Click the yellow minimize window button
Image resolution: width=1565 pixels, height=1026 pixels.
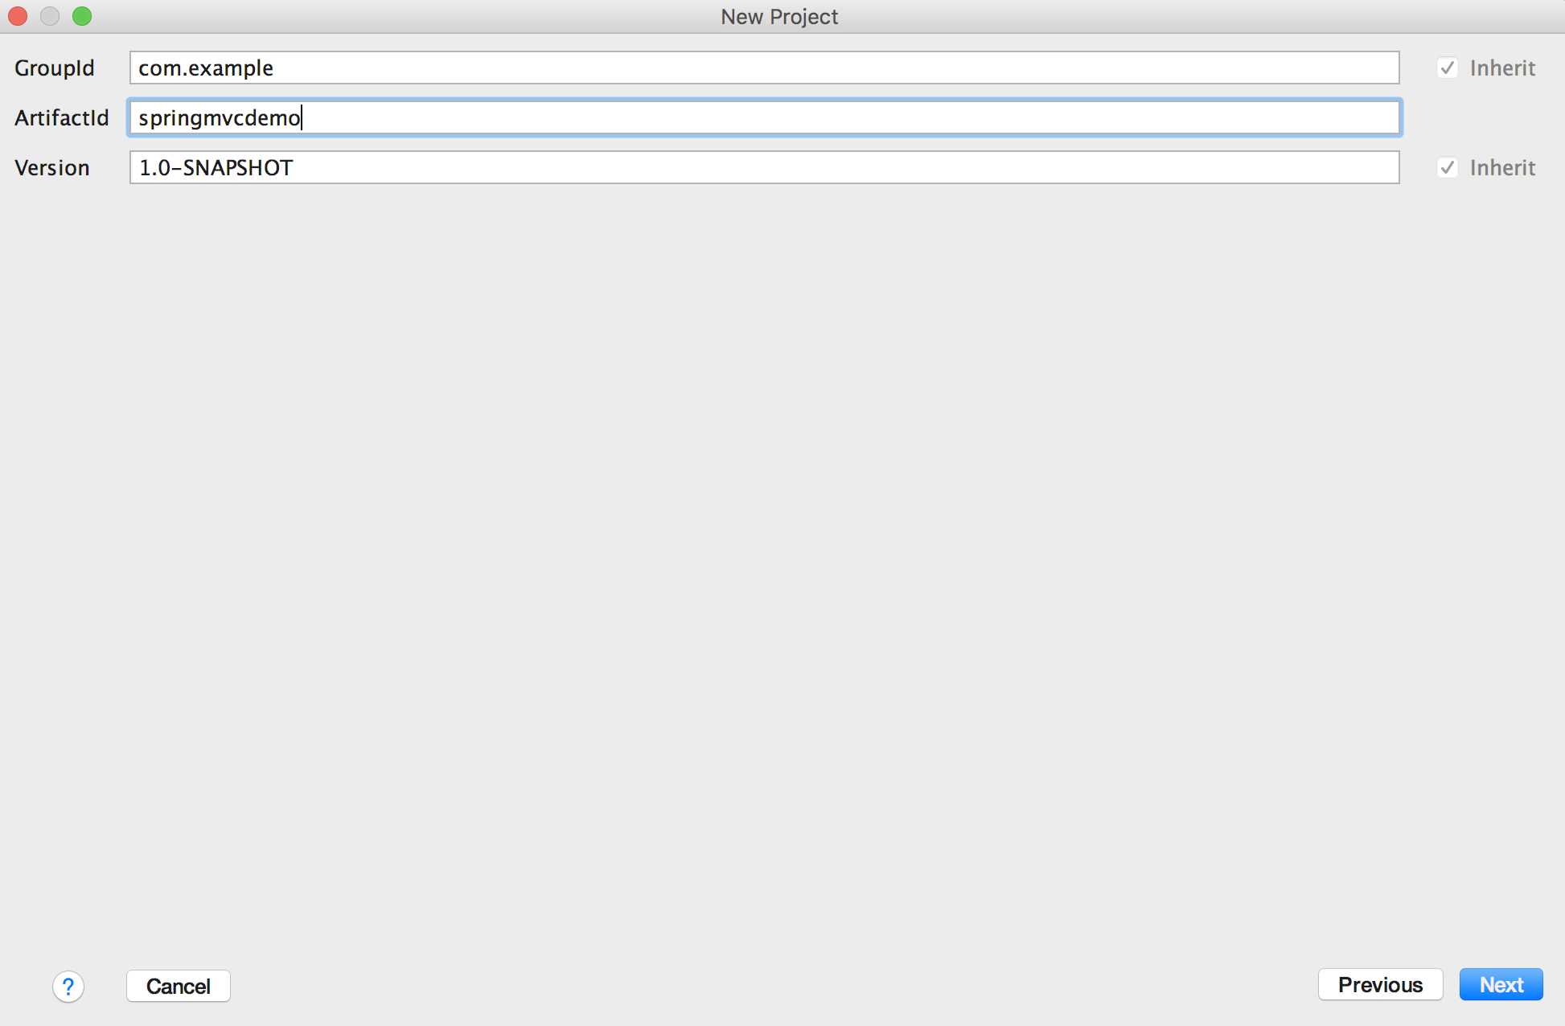pos(48,17)
